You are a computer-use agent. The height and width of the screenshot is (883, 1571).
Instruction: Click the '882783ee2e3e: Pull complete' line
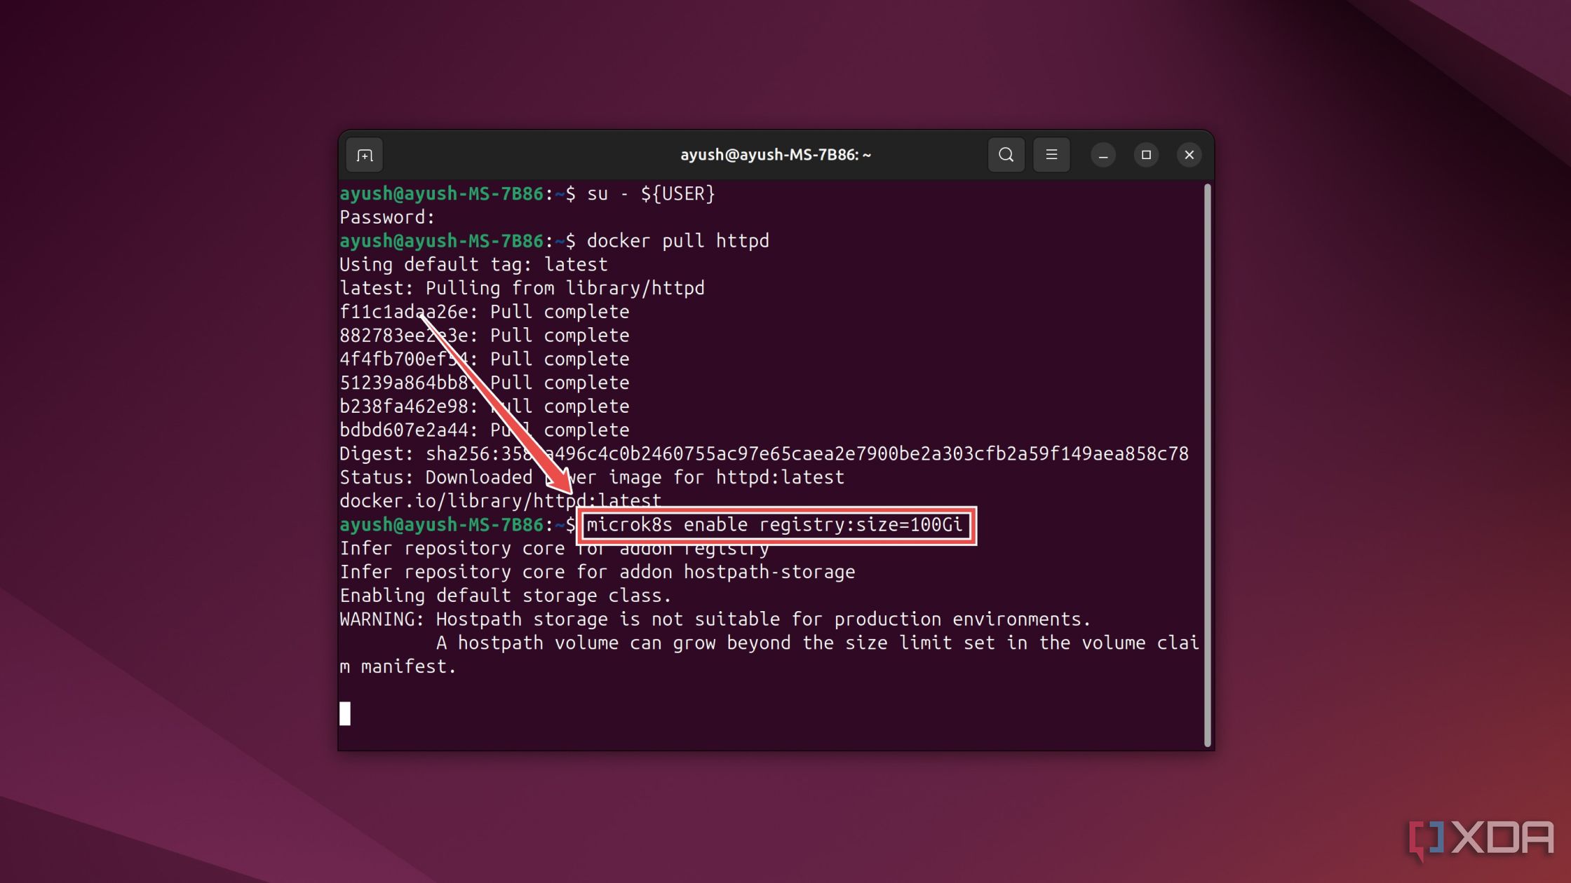[x=484, y=336]
